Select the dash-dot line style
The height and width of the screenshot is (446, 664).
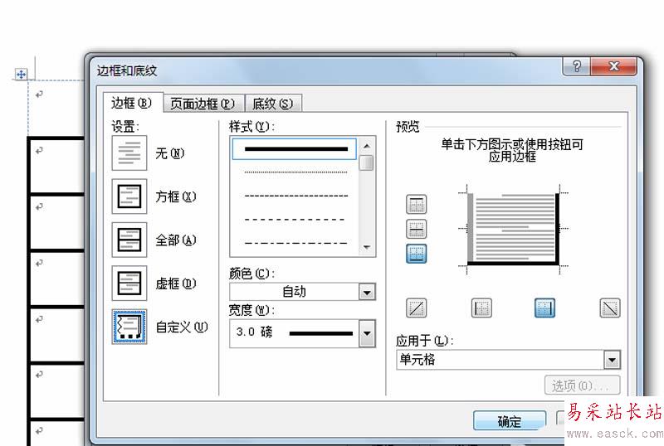coord(295,244)
